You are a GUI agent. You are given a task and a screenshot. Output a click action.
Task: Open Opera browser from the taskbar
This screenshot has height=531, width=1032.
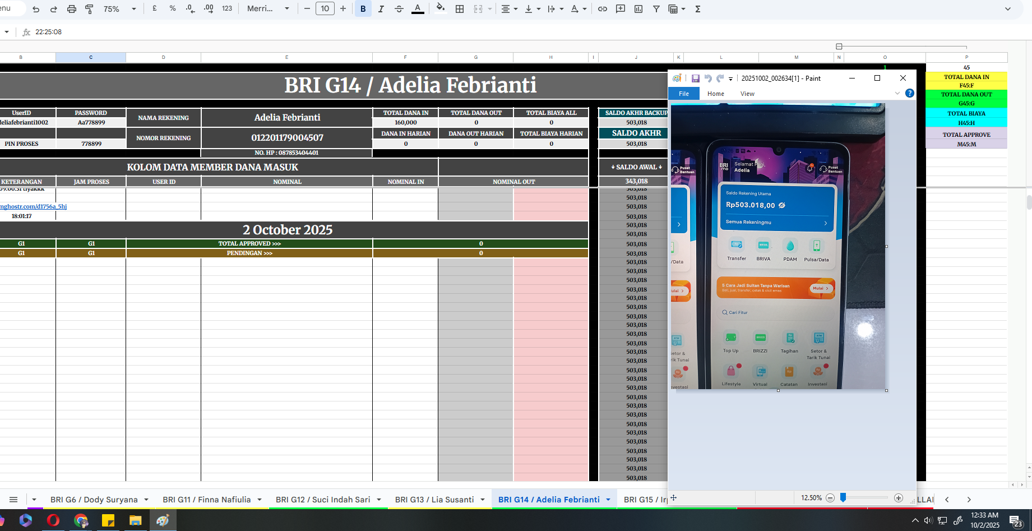(x=53, y=520)
